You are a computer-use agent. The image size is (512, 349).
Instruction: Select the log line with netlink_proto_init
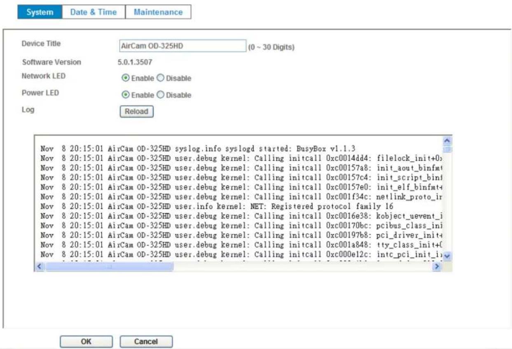(x=241, y=196)
